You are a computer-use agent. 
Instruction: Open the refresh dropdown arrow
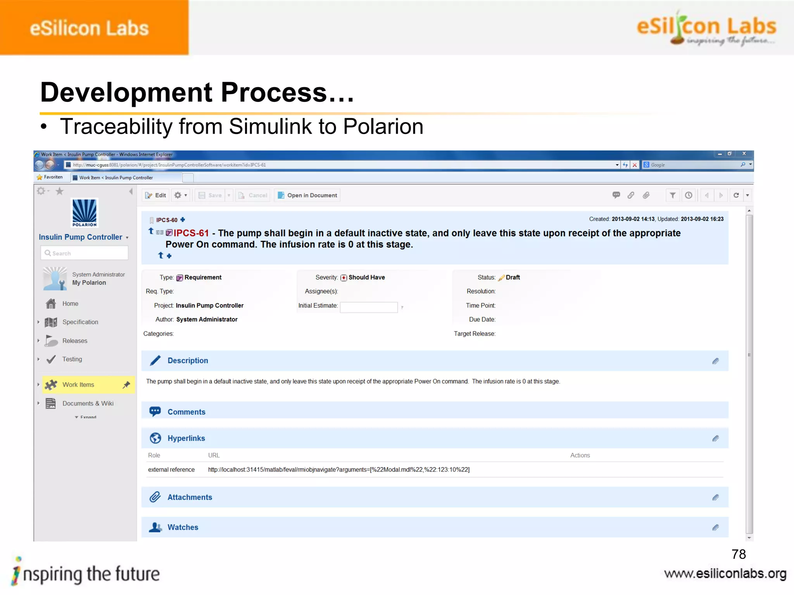(747, 195)
